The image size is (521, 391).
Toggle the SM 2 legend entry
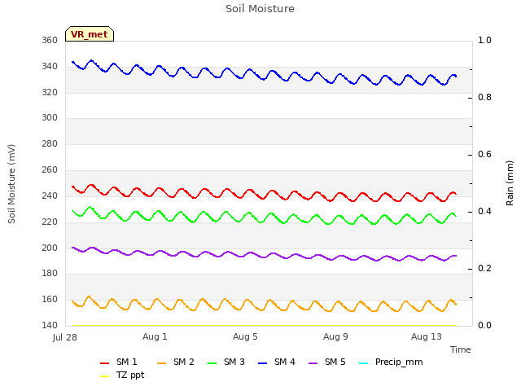(176, 362)
